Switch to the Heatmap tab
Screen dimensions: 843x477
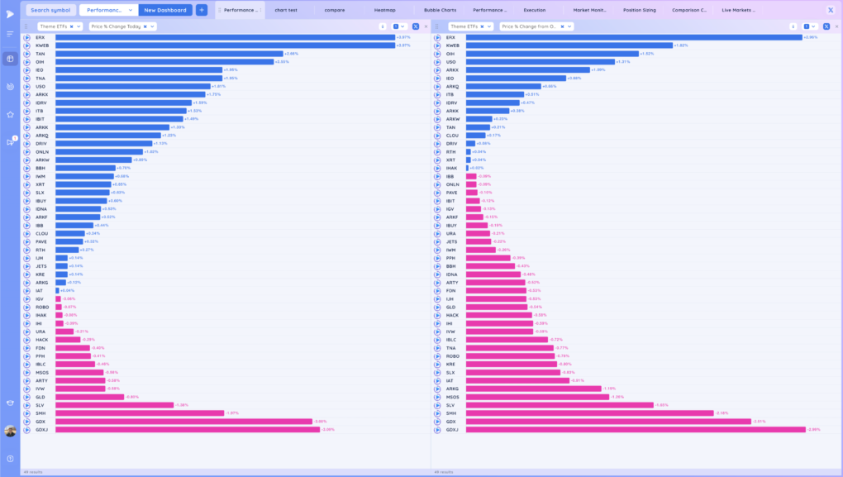pyautogui.click(x=384, y=10)
